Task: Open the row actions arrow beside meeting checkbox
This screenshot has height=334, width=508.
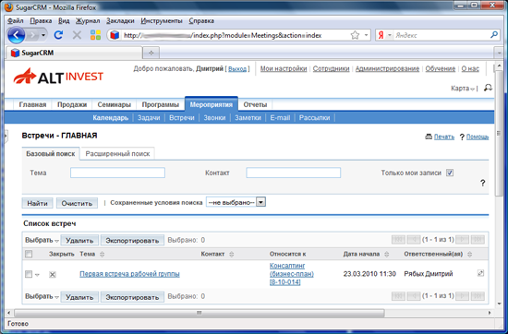Action: [x=37, y=275]
